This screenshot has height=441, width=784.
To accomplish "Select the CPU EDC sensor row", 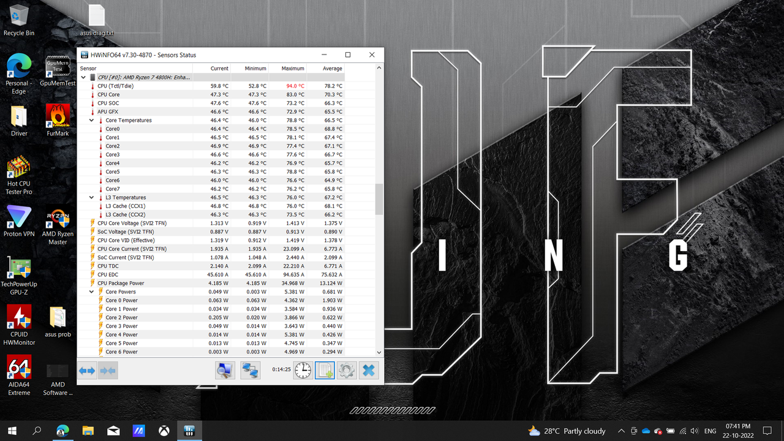I will 211,275.
